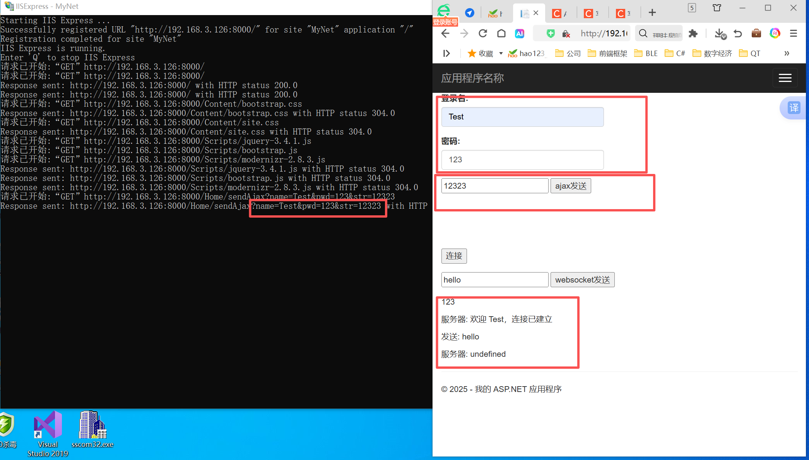Click the text box containing 12323

pos(494,186)
